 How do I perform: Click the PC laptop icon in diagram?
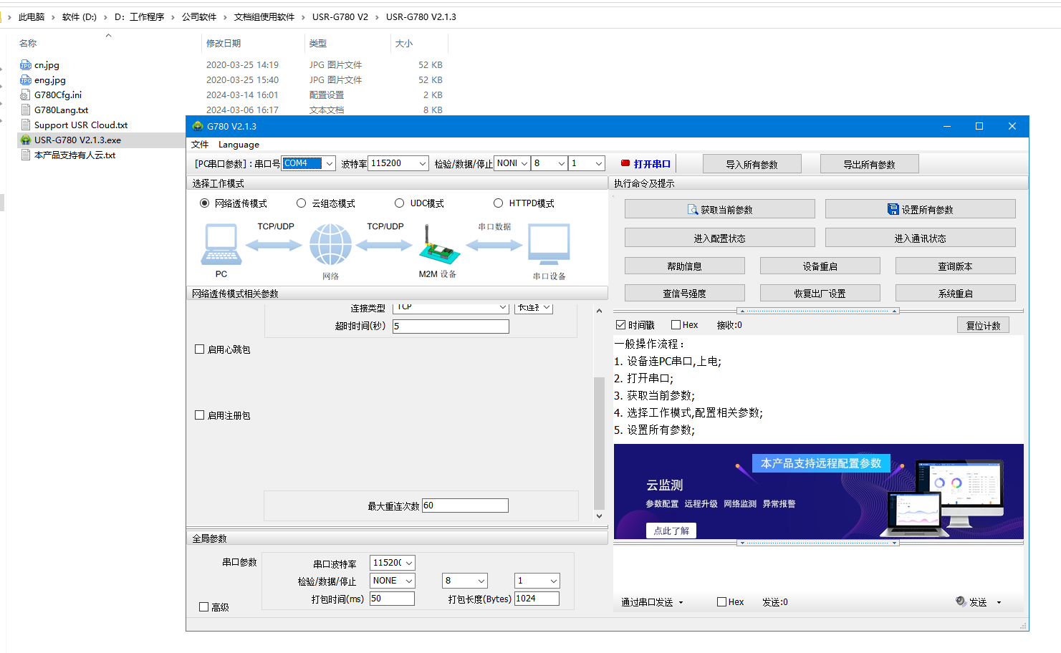pyautogui.click(x=221, y=245)
